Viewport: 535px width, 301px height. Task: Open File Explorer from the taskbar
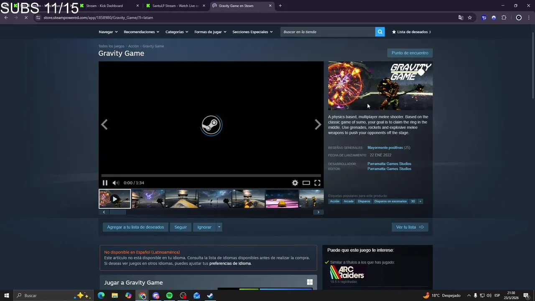115,296
